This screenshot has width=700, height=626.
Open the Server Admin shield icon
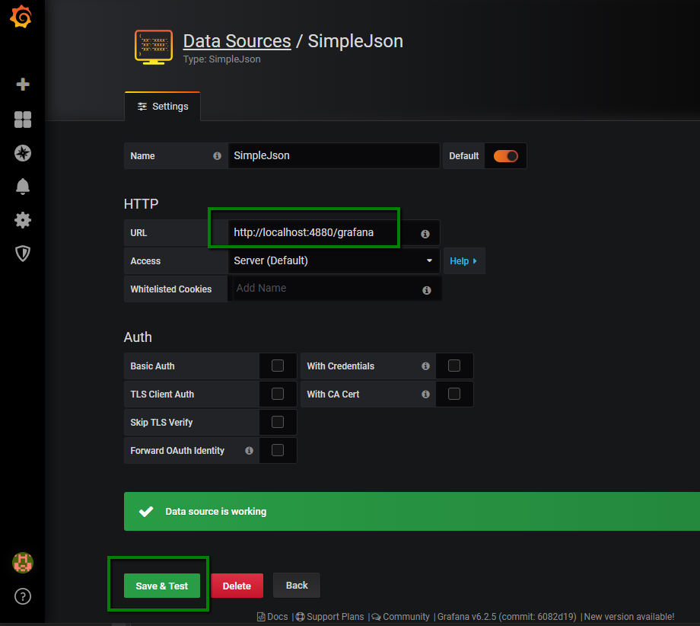(23, 254)
